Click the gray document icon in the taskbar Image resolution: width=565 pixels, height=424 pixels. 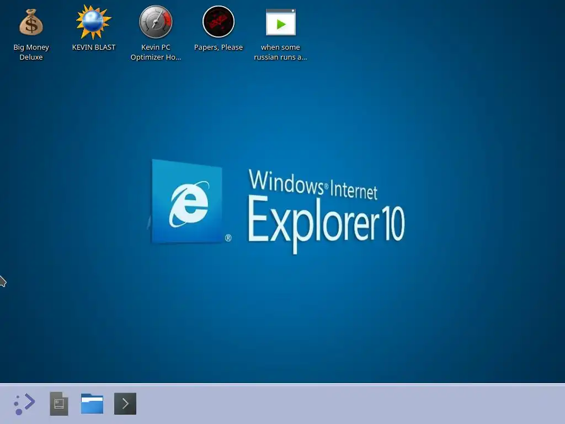tap(58, 404)
